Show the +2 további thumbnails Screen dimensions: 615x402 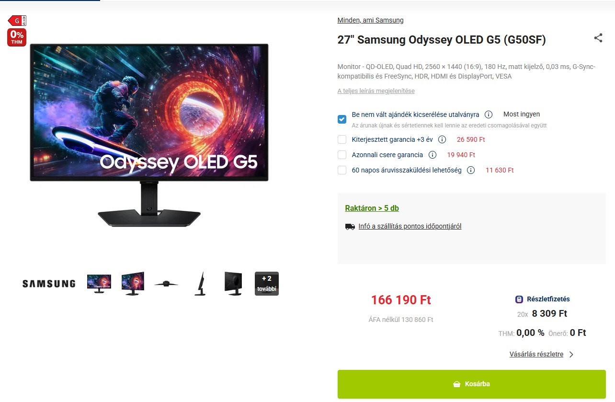(x=267, y=284)
